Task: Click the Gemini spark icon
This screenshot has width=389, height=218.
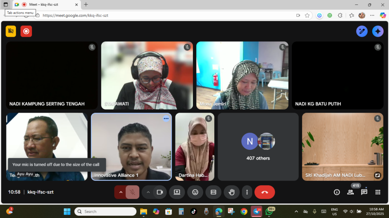Action: coord(378,31)
